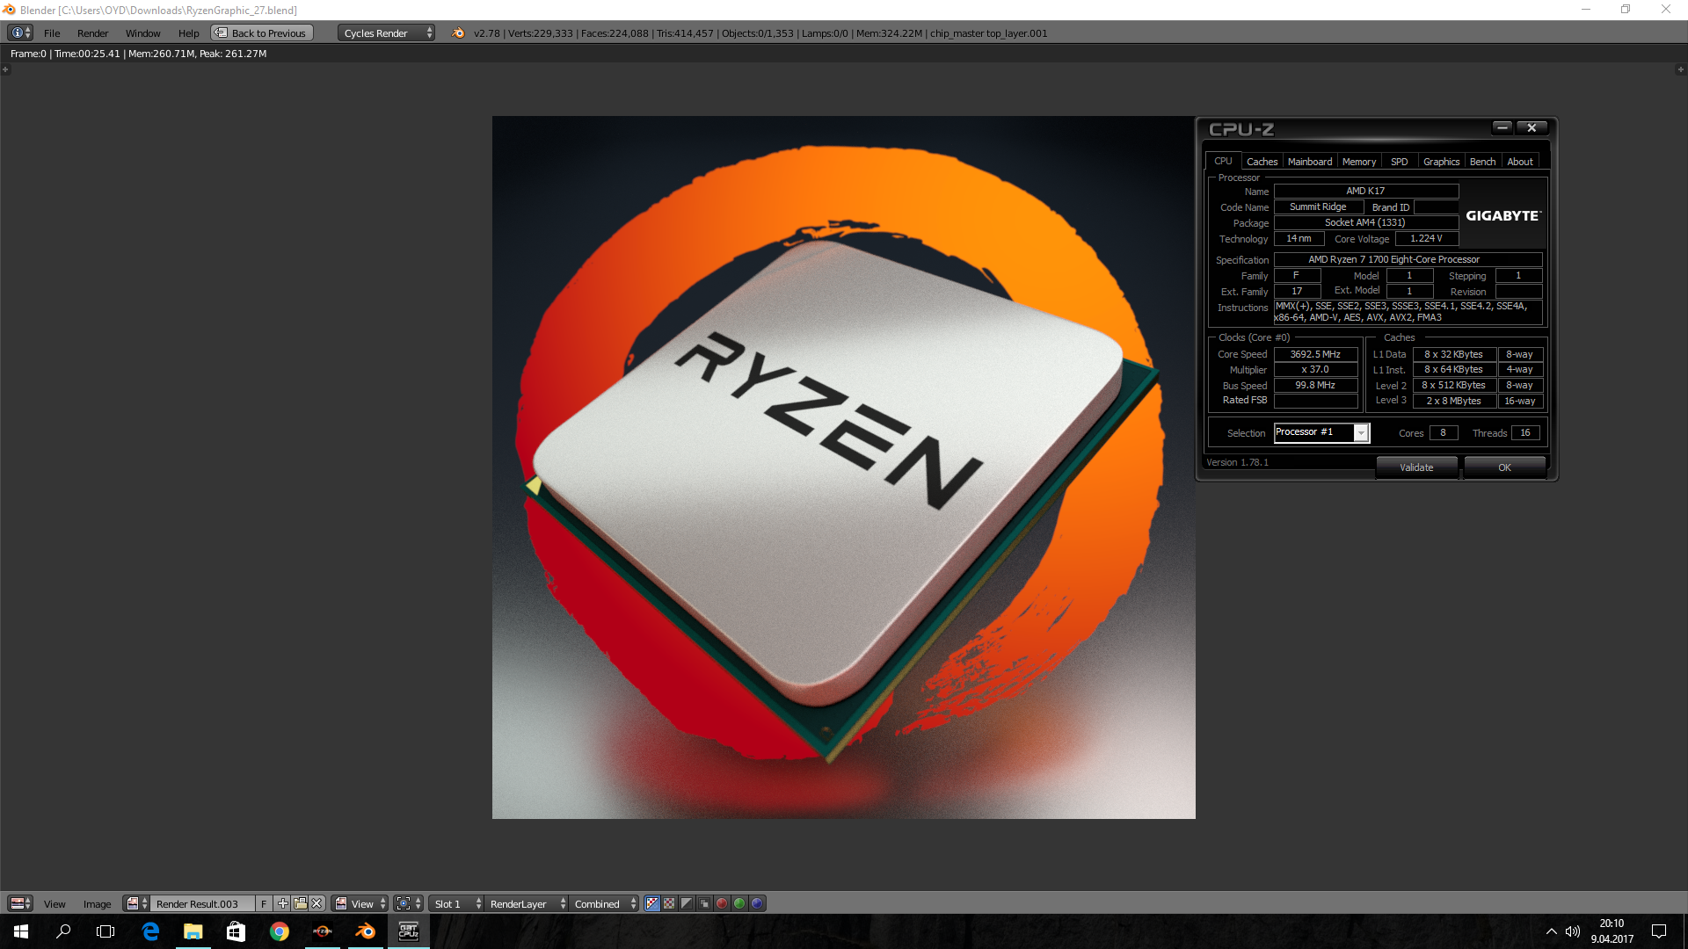Viewport: 1688px width, 949px height.
Task: Click the rendered Ryzen chip image
Action: click(844, 467)
